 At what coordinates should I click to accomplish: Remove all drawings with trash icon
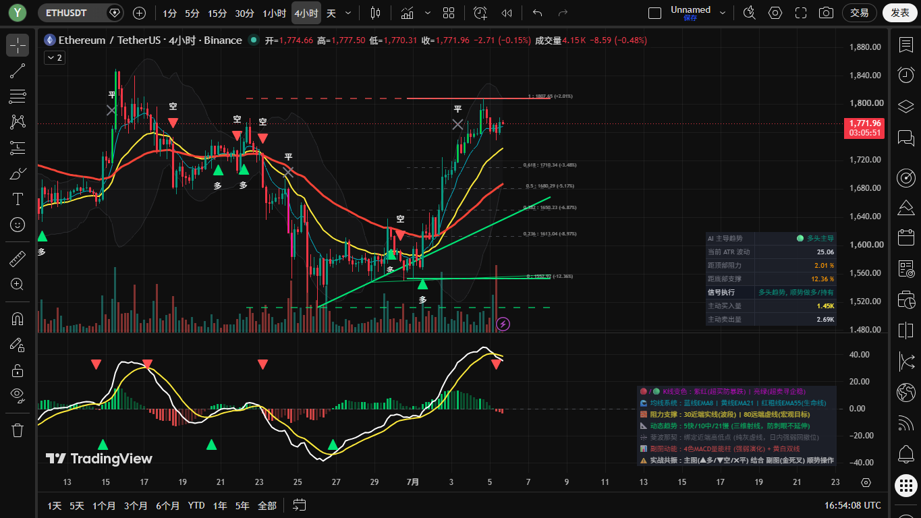point(18,430)
